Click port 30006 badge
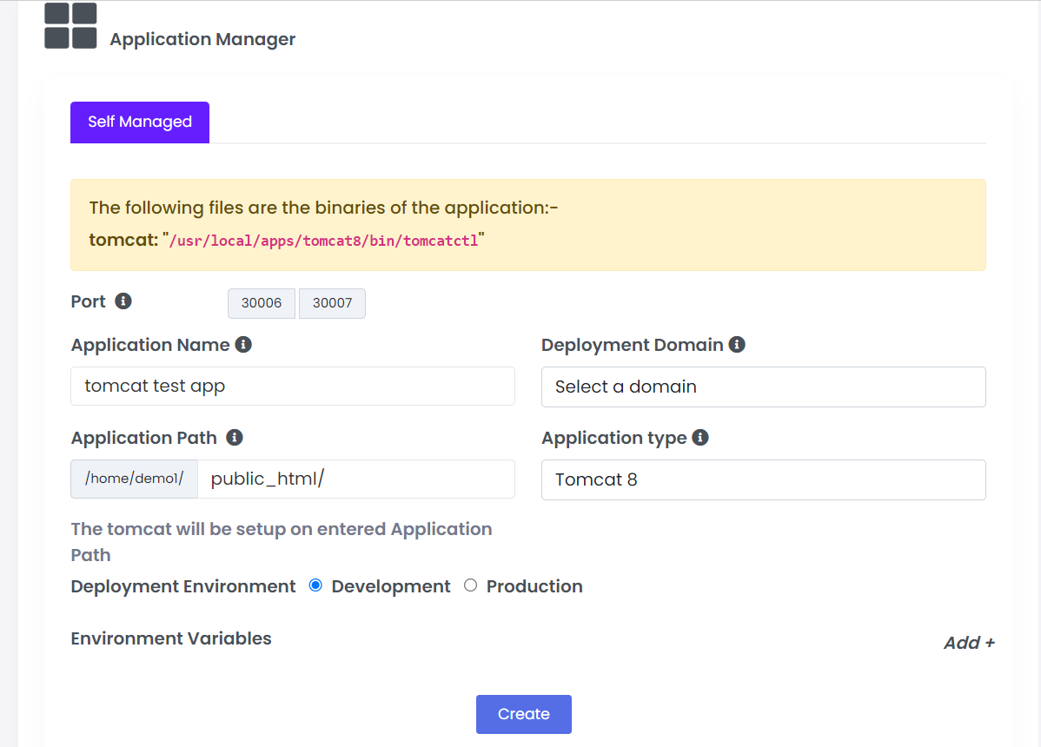Screen dimensions: 1041x747 coord(262,303)
